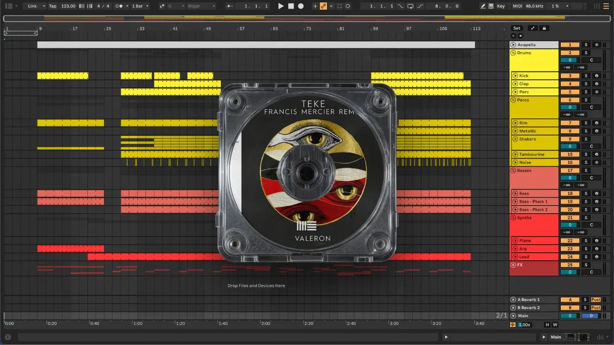
Task: Collapse the Synths group track
Action: [x=513, y=218]
